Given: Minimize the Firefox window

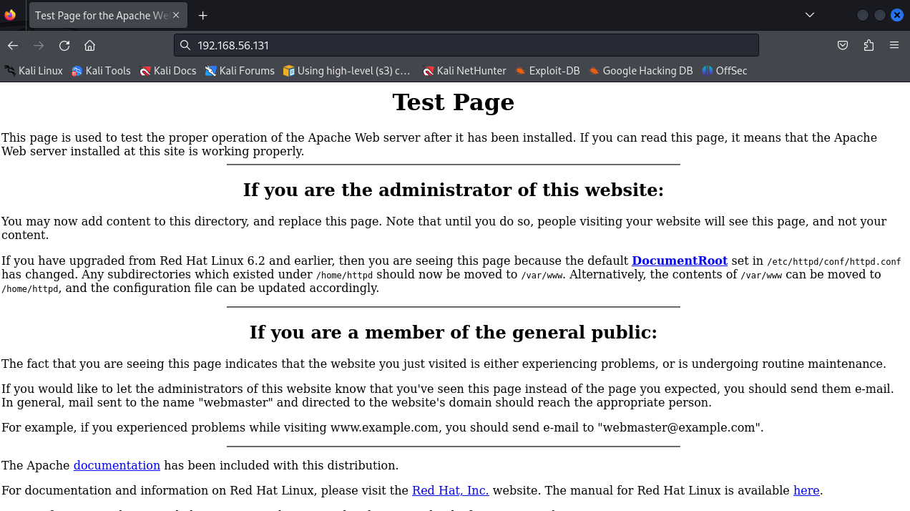Looking at the screenshot, I should (863, 15).
